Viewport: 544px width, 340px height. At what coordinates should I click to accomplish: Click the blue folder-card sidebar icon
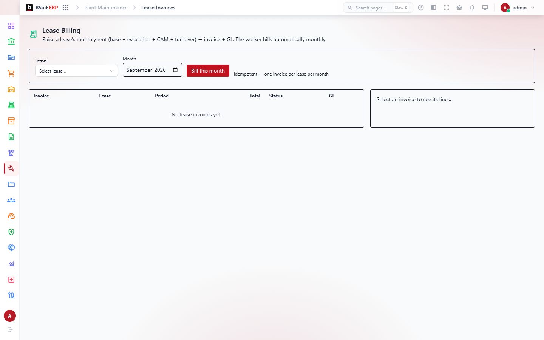(x=11, y=57)
